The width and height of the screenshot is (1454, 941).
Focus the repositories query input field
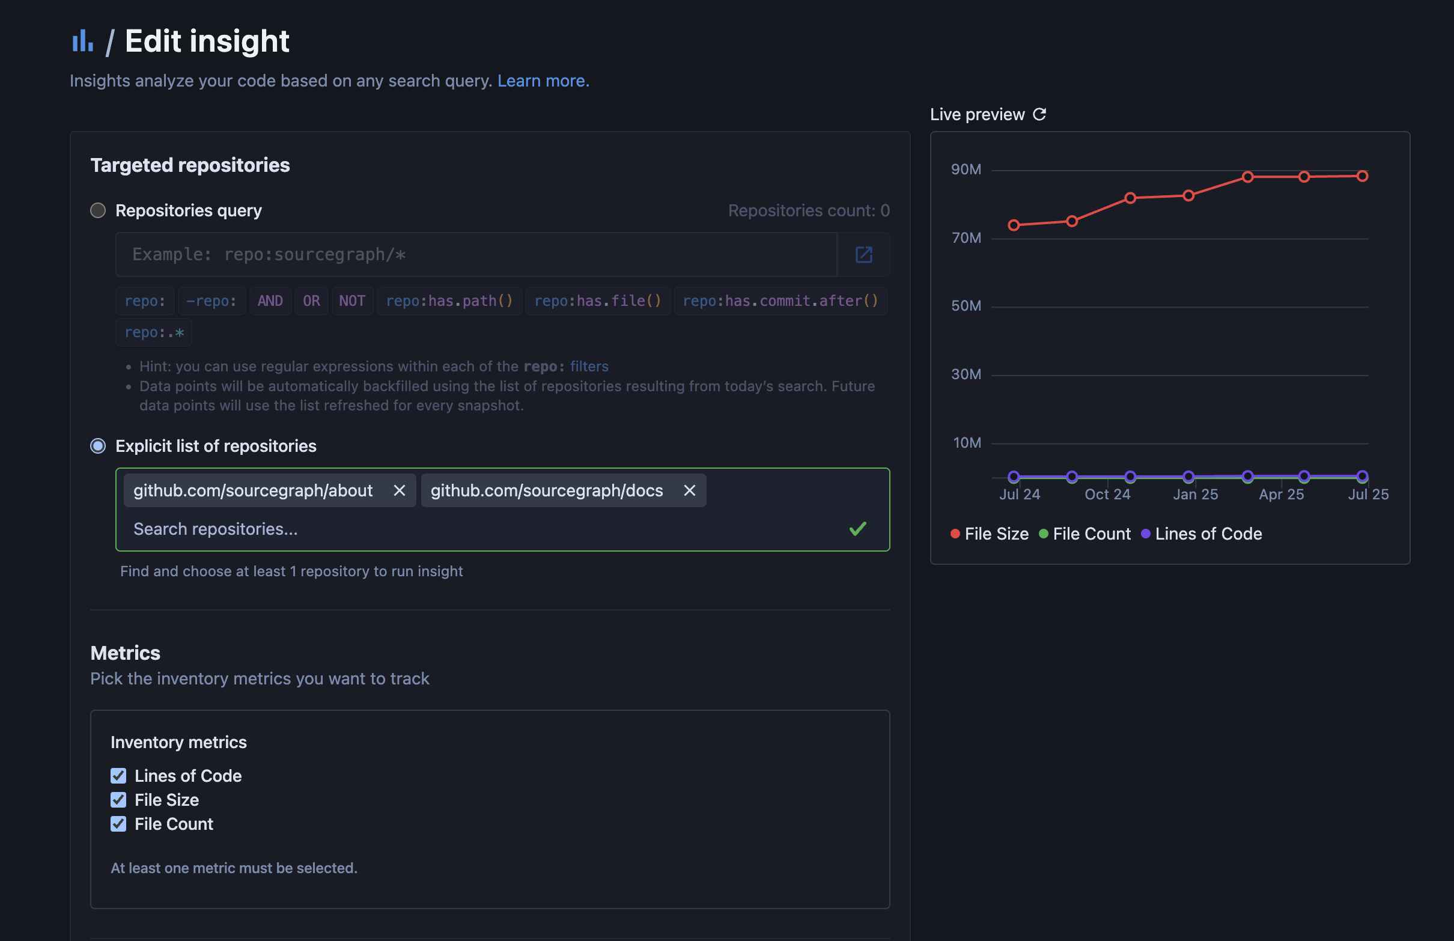(476, 255)
